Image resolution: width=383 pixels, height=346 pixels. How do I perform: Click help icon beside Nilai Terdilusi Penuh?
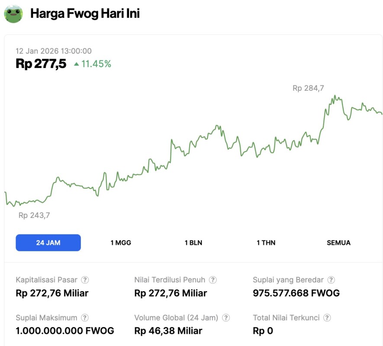[213, 280]
